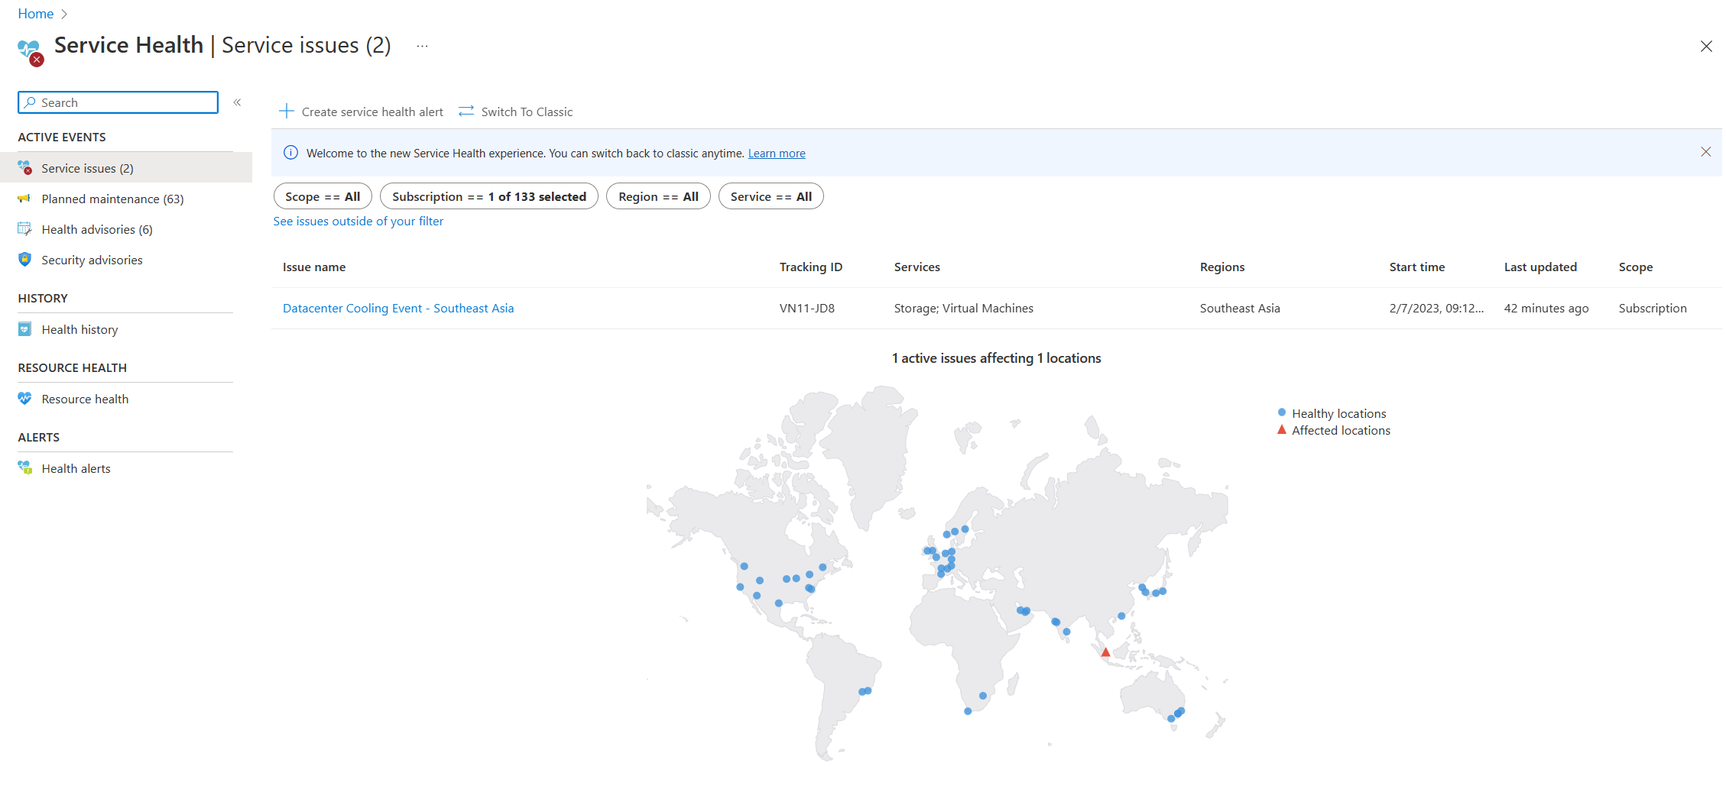Open the Datacenter Cooling Event - Southeast Asia issue
The width and height of the screenshot is (1726, 786).
click(397, 308)
